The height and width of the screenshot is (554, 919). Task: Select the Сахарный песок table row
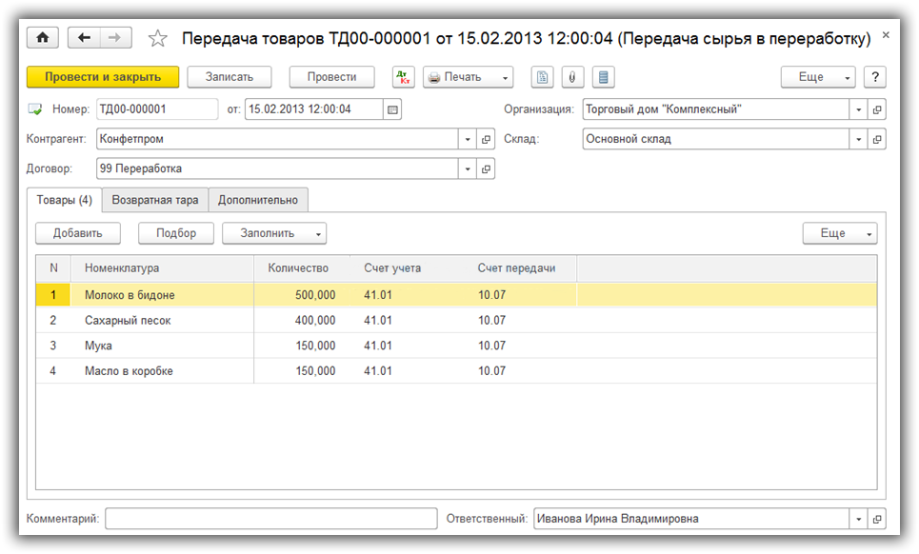(x=128, y=321)
